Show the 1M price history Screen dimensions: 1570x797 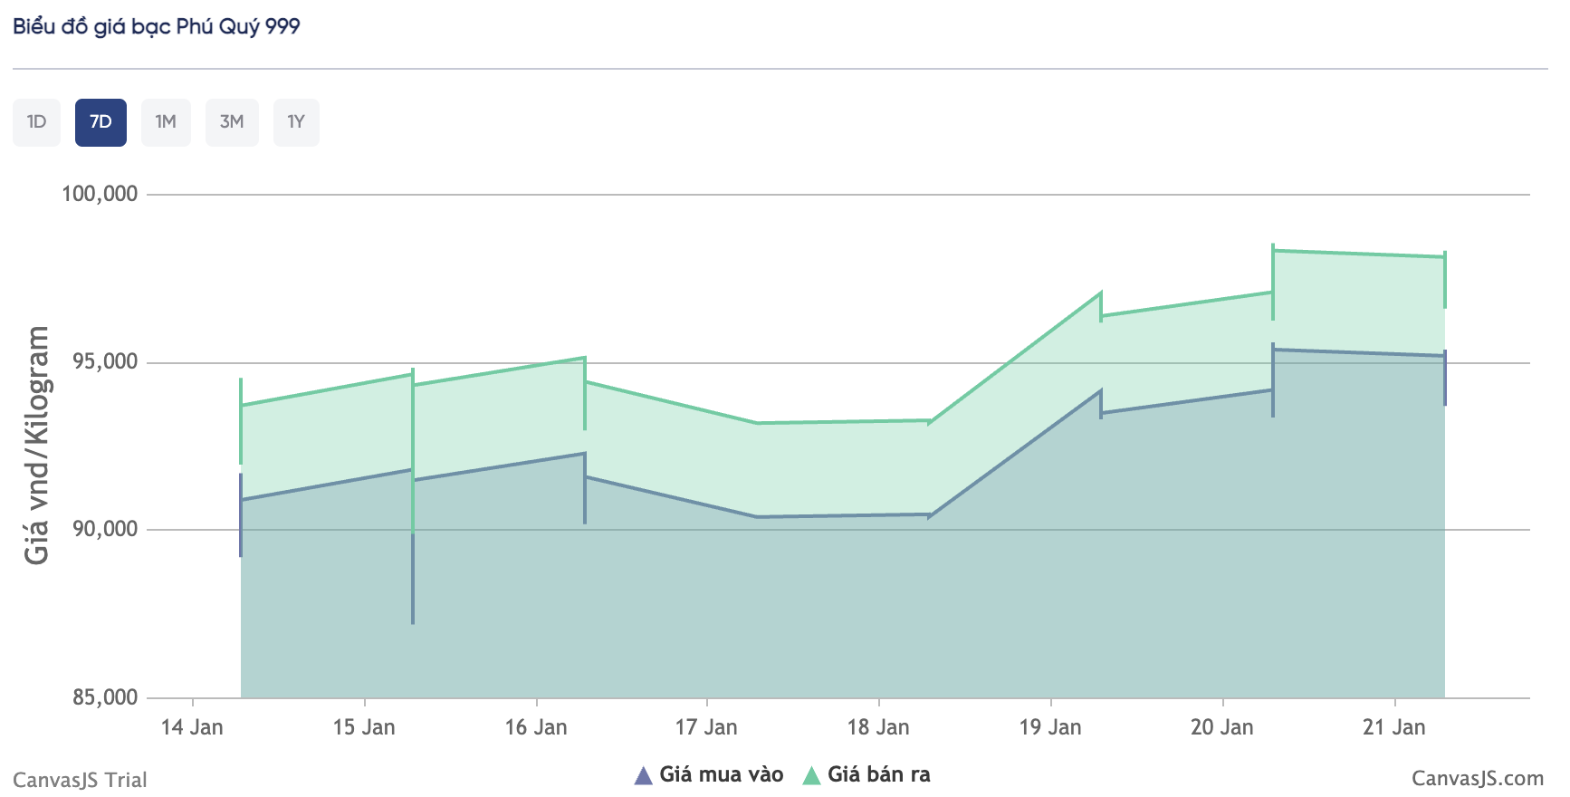[x=166, y=122]
